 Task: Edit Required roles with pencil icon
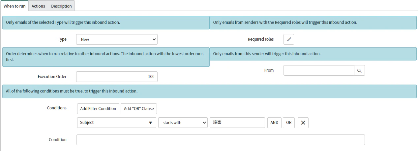[289, 39]
